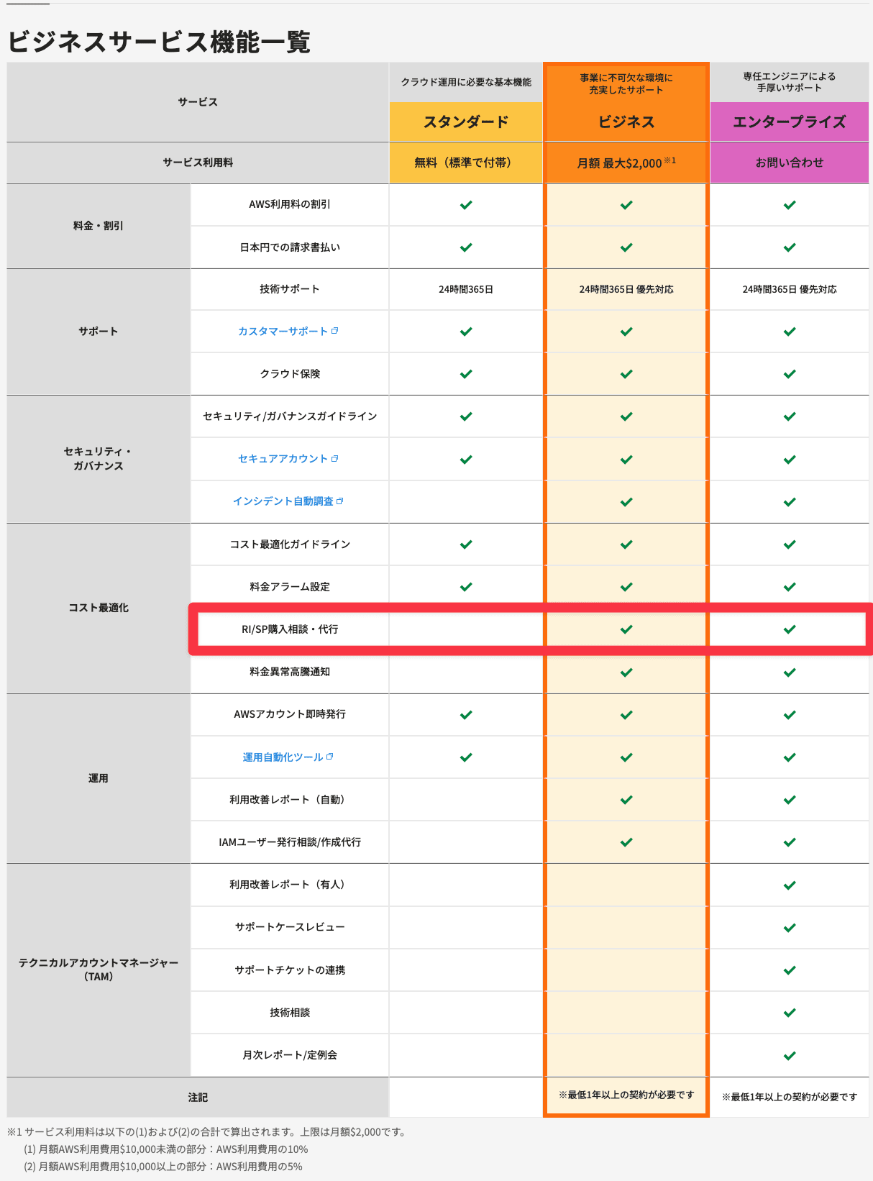
Task: Click the RI/SP購入相談・代行 row label
Action: [x=290, y=629]
